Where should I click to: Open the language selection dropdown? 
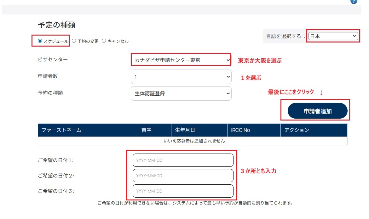[x=333, y=36]
